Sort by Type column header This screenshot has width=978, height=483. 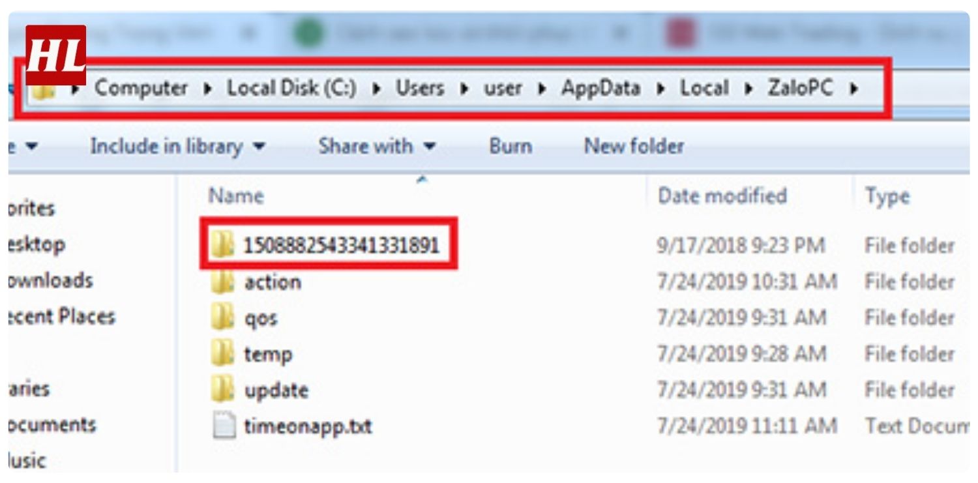pos(886,196)
